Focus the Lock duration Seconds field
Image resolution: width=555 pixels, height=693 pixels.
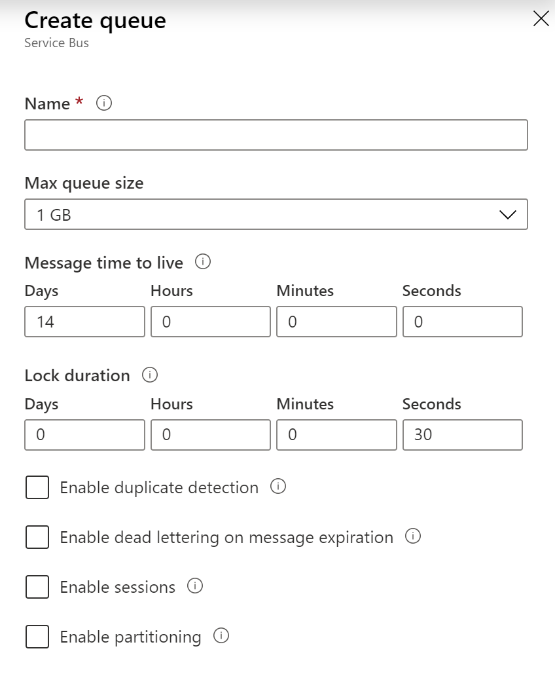462,435
